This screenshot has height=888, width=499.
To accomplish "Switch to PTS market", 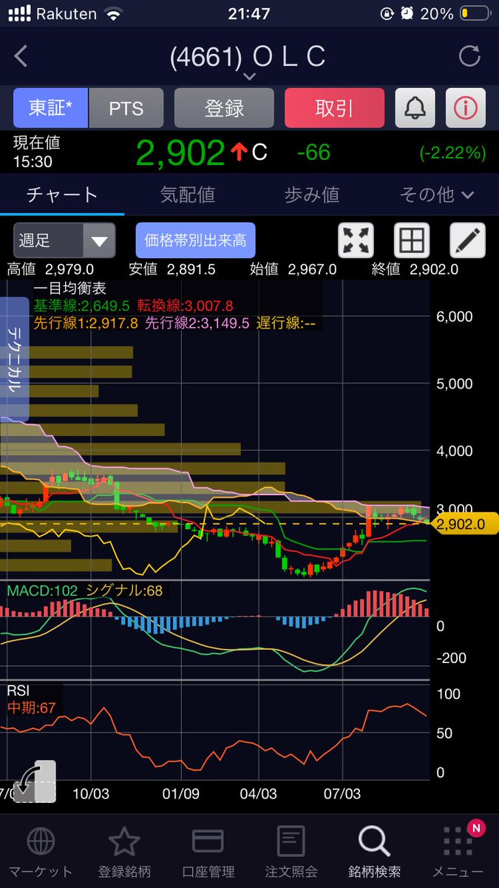I will [x=126, y=108].
